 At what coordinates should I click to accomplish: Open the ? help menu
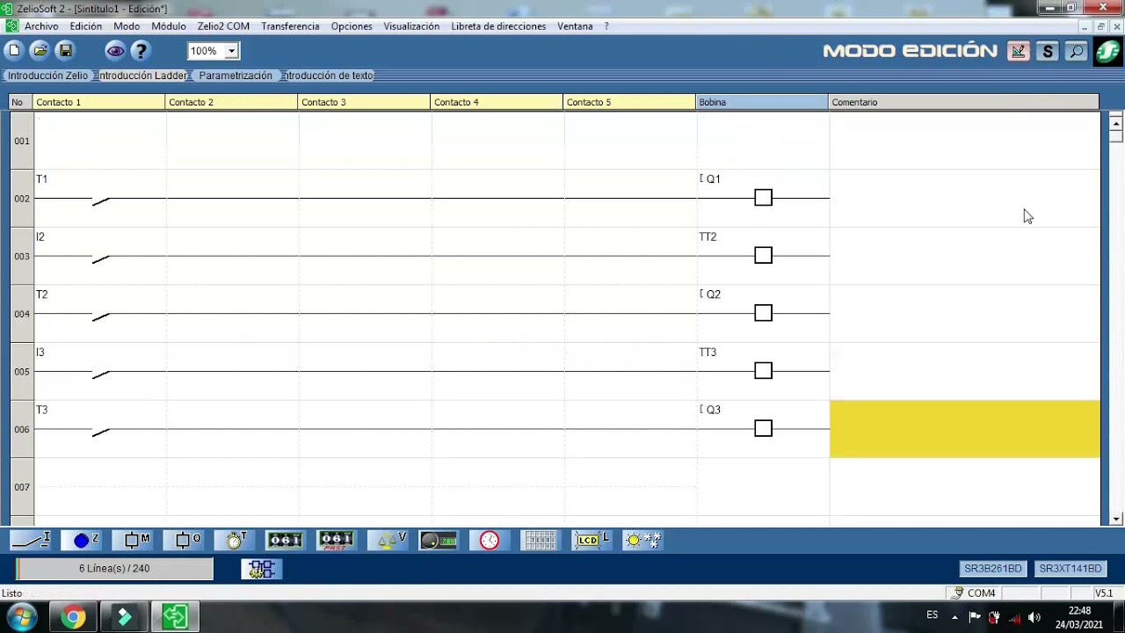pos(606,26)
